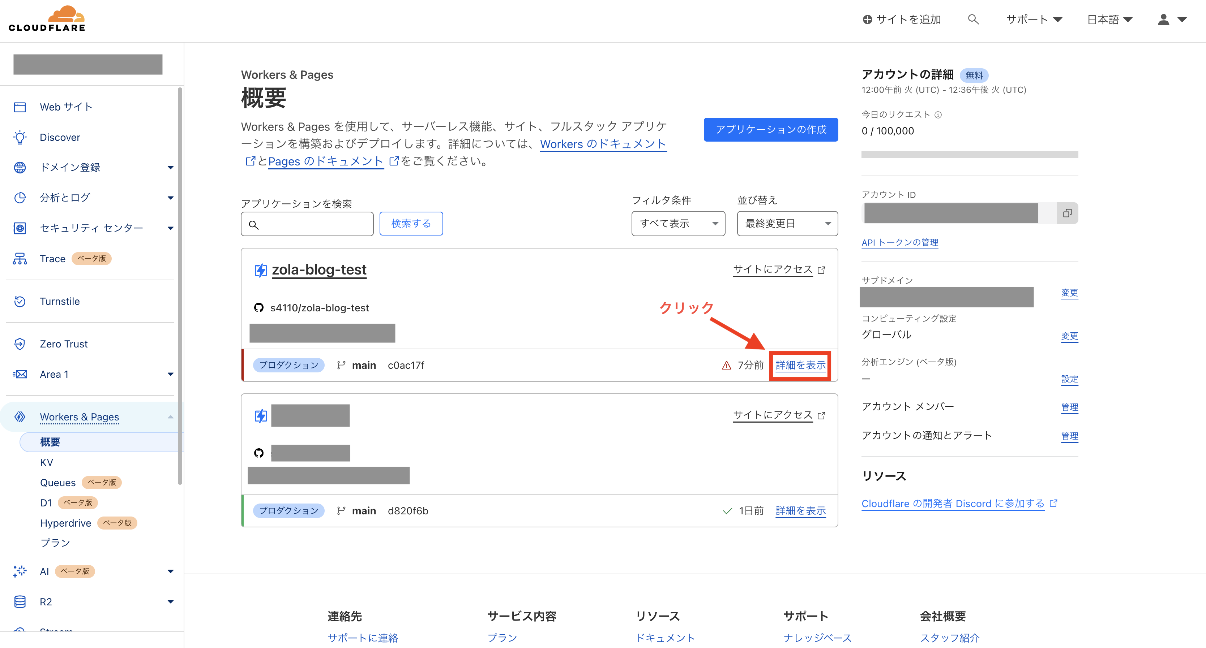Click the アプリケーションの作成 button

tap(771, 130)
